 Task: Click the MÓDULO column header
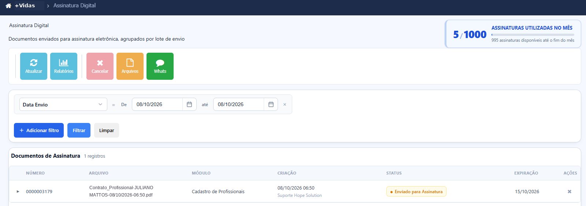(201, 173)
